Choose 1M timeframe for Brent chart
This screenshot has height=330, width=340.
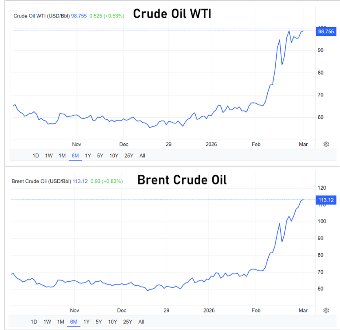point(60,322)
